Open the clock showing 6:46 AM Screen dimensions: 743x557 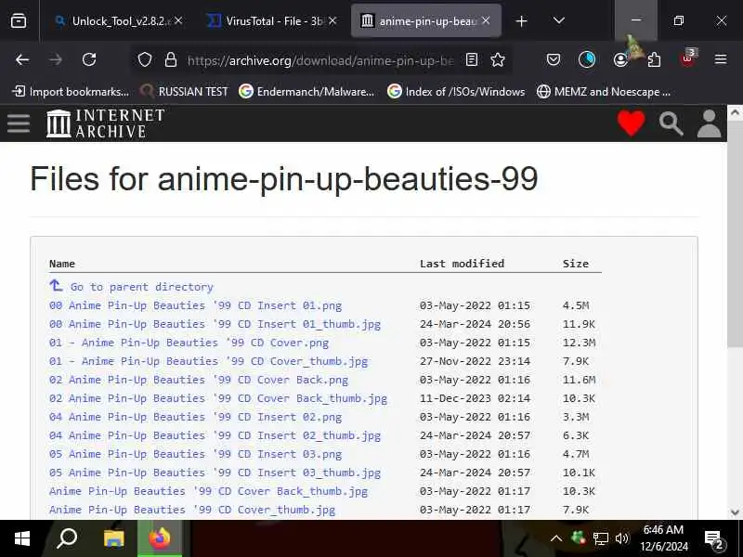(x=664, y=538)
